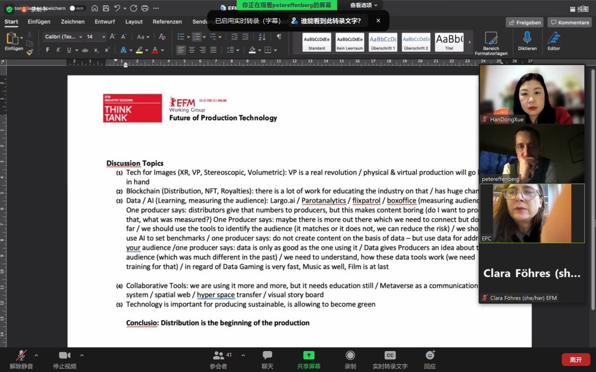
Task: Toggle the automatic save AUS switch
Action: (77, 8)
